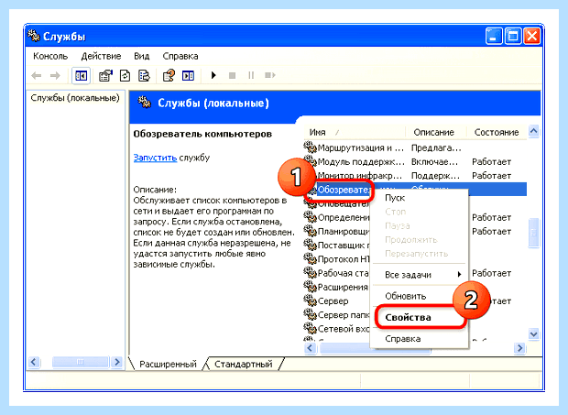
Task: Start the service with the Play toolbar button
Action: (x=213, y=75)
